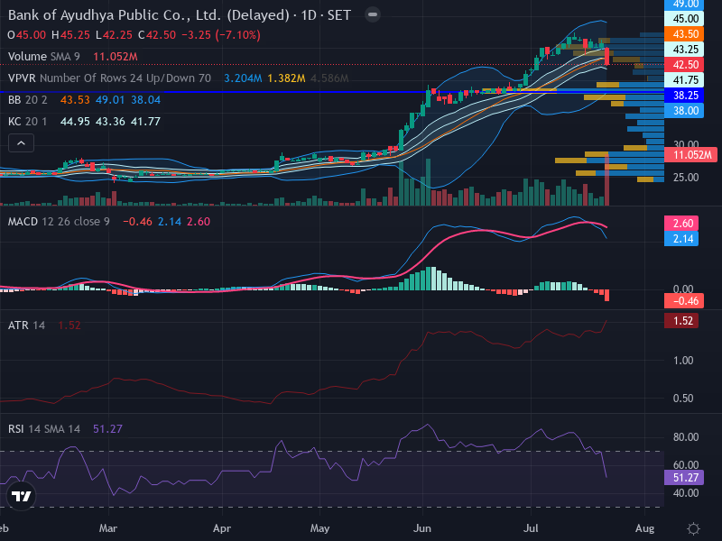Select the MACD 12 26 close 9 legend
Viewport: 722px width, 541px height.
click(x=59, y=222)
